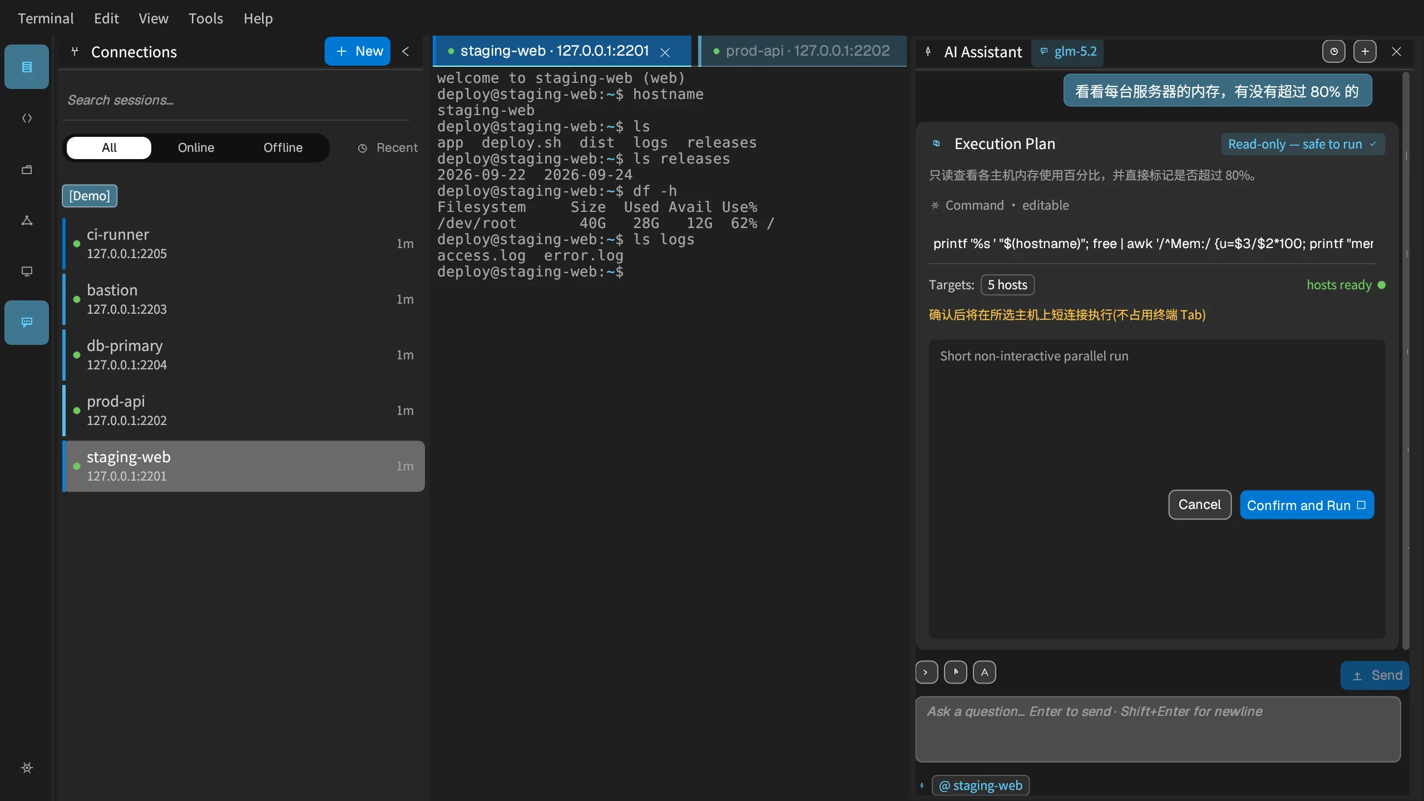Open the monitor sidebar icon

27,271
